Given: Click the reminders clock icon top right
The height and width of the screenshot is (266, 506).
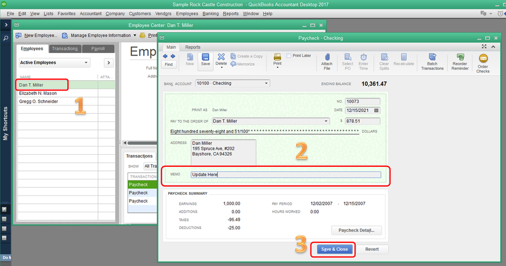Looking at the screenshot, I should [500, 14].
